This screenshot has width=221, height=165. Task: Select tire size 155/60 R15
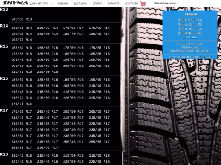(x=22, y=48)
